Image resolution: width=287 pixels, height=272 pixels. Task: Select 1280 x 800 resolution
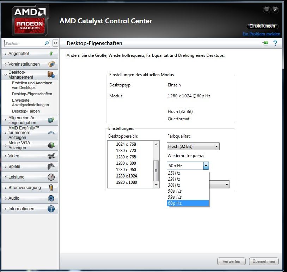[126, 163]
